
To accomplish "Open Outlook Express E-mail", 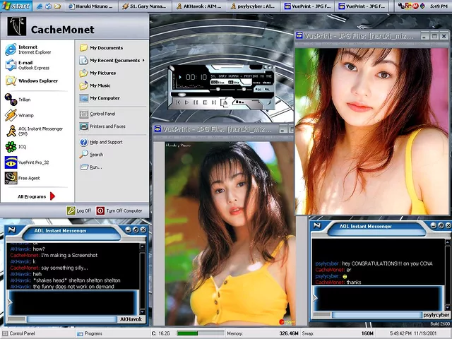I will [33, 65].
